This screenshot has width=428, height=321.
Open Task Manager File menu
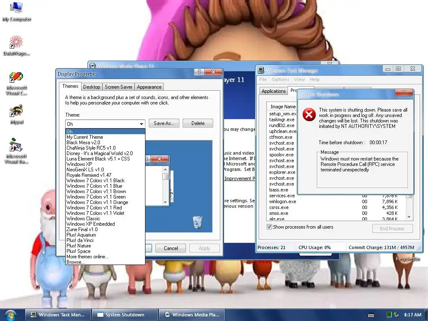[262, 79]
